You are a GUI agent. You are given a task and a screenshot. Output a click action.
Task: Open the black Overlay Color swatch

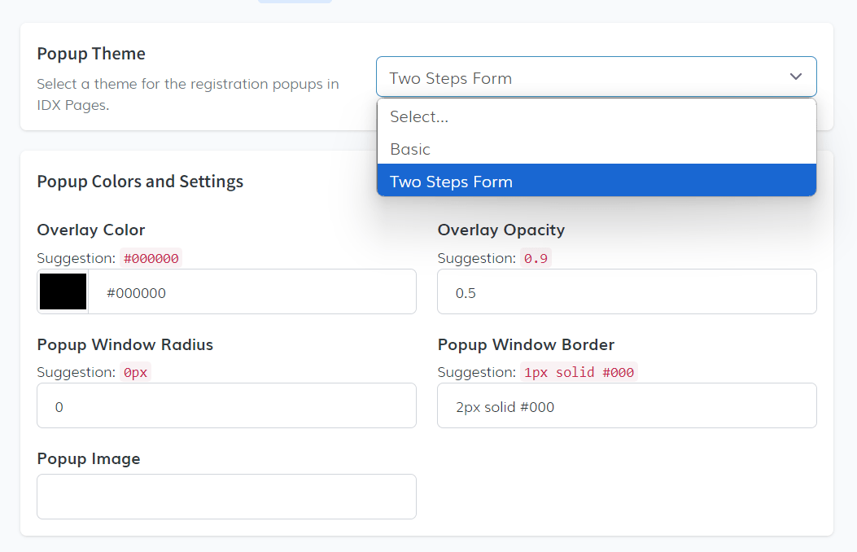click(63, 291)
